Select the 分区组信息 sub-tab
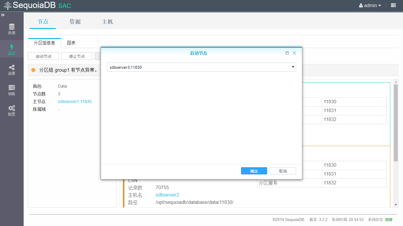 tap(45, 43)
